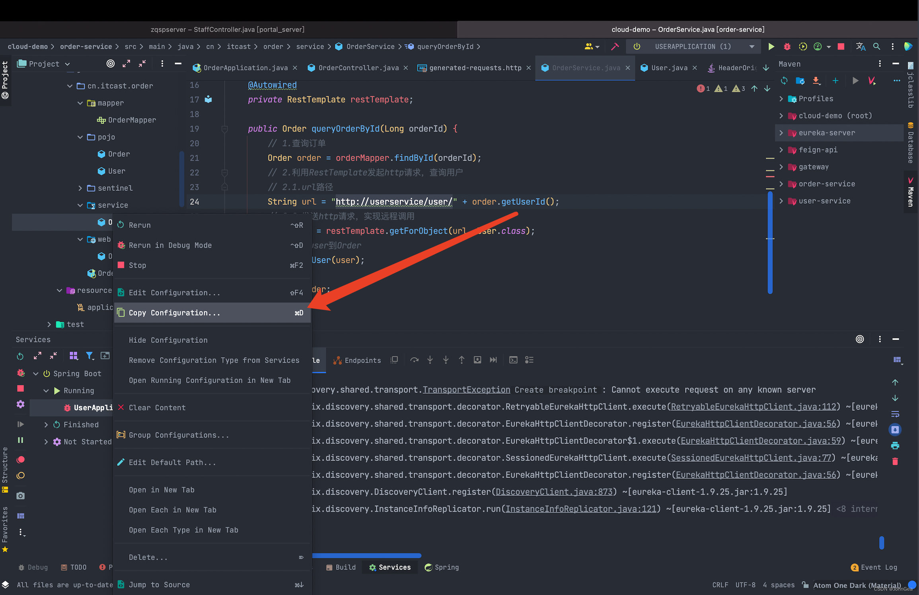
Task: Click Event Log in status bar
Action: click(x=874, y=567)
